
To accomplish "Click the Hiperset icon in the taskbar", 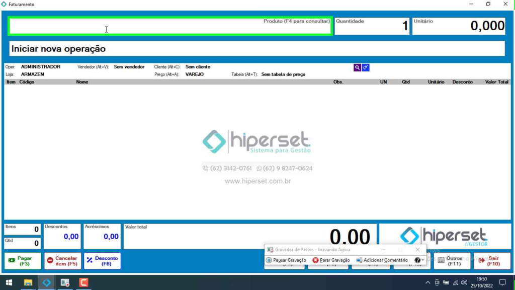I will [46, 282].
